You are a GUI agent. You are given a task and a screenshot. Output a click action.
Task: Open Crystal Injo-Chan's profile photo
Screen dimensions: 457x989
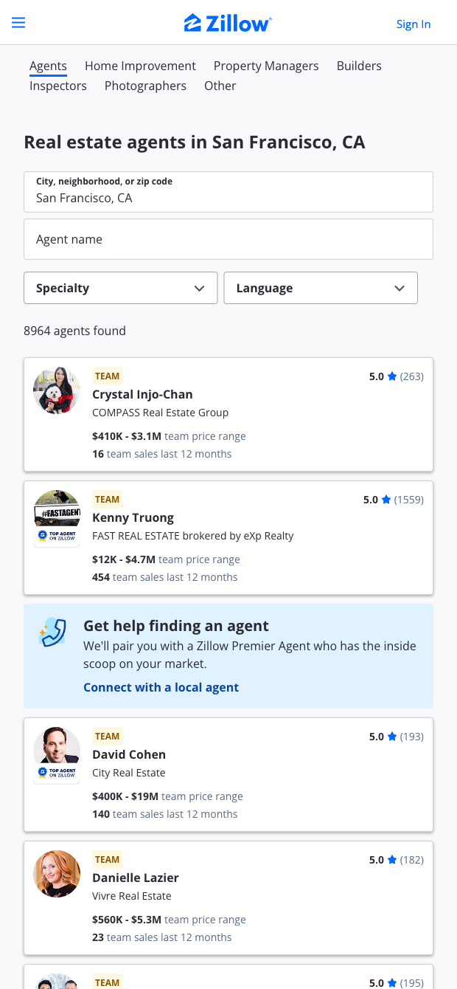(x=57, y=390)
